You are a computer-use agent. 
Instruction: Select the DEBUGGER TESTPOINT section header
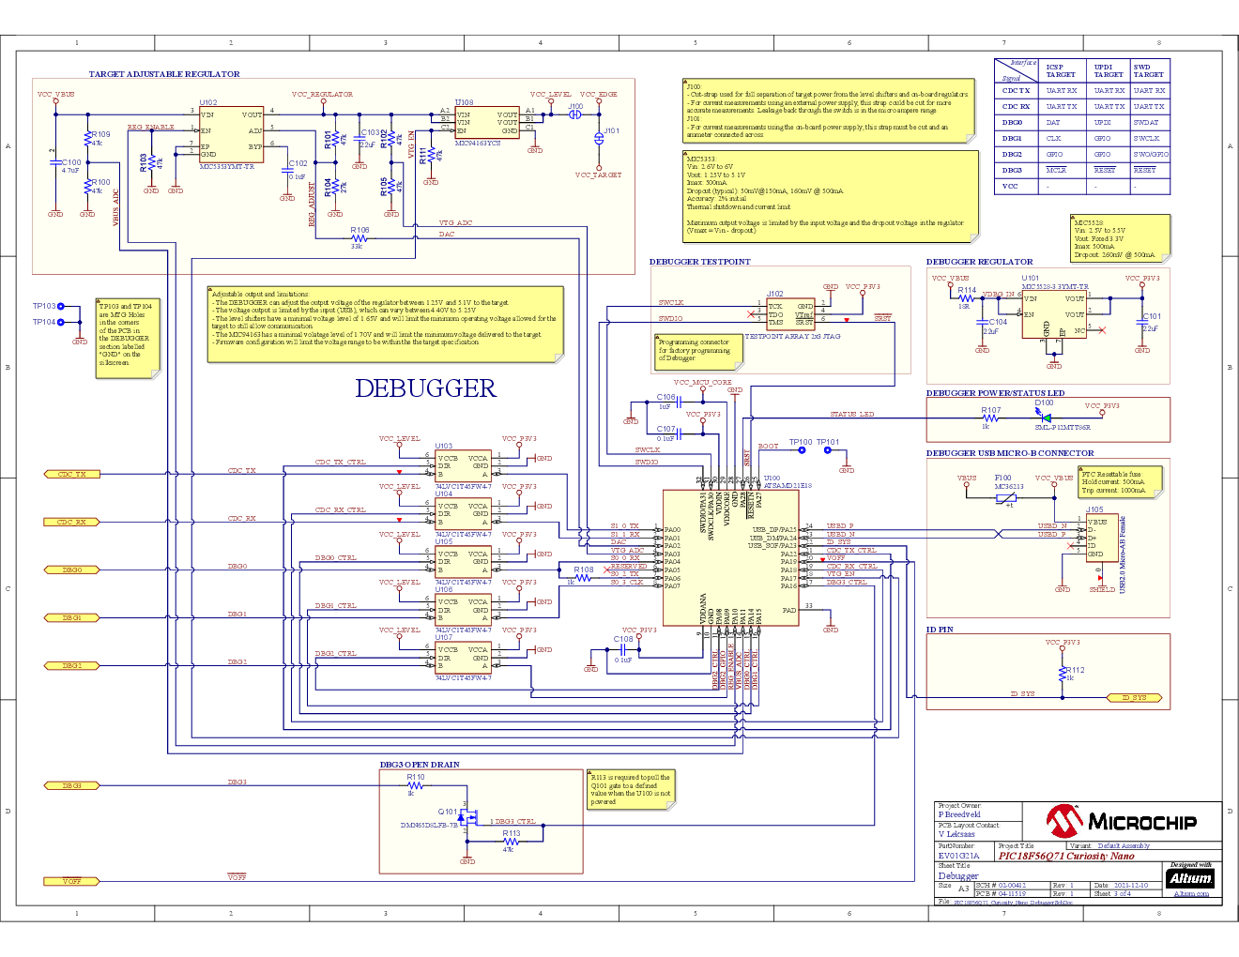tap(698, 261)
